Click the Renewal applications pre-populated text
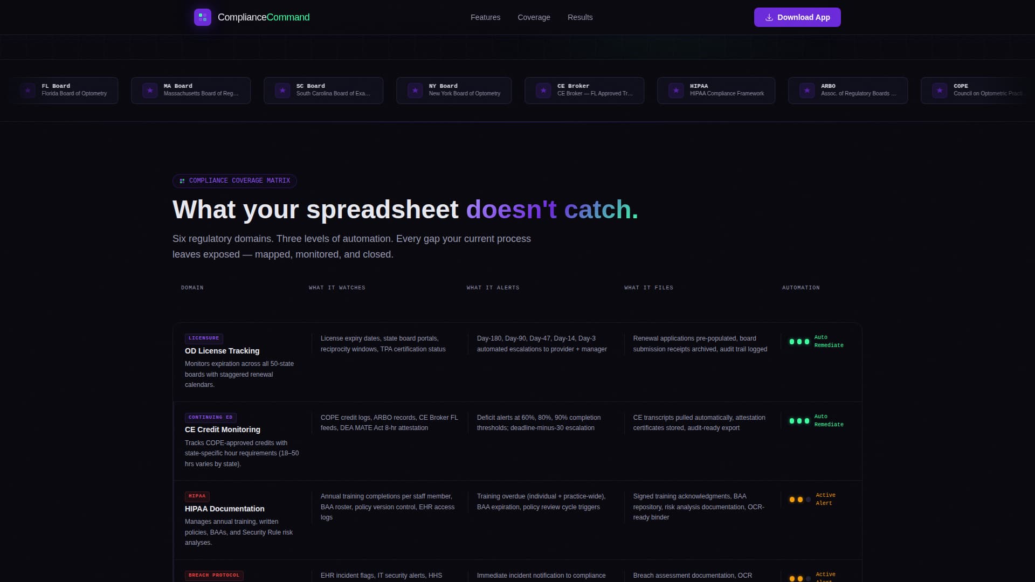The height and width of the screenshot is (582, 1035). [x=700, y=344]
